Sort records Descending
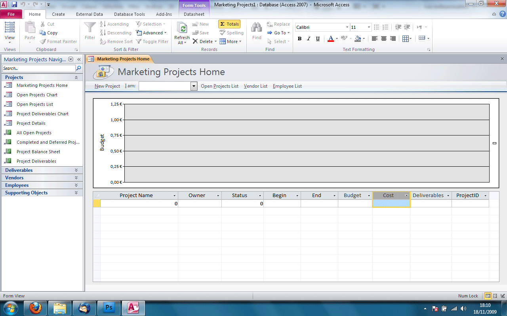 116,33
